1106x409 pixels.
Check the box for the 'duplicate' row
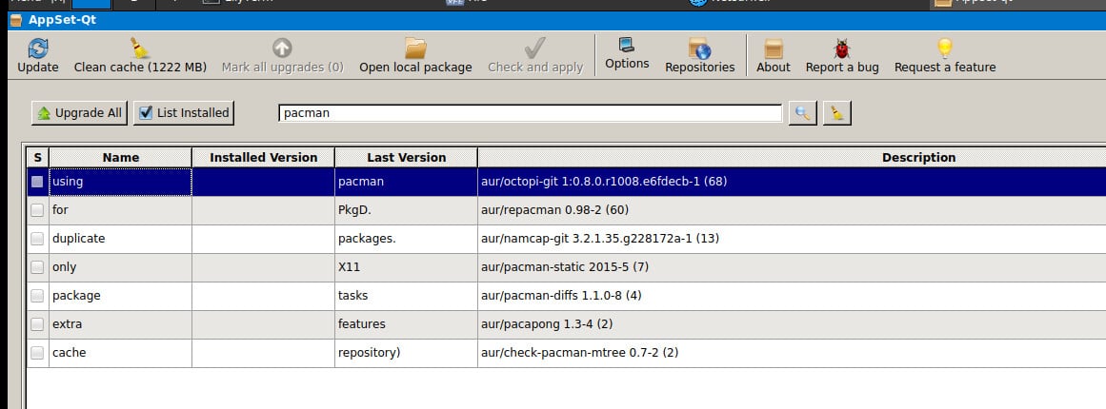pos(37,239)
